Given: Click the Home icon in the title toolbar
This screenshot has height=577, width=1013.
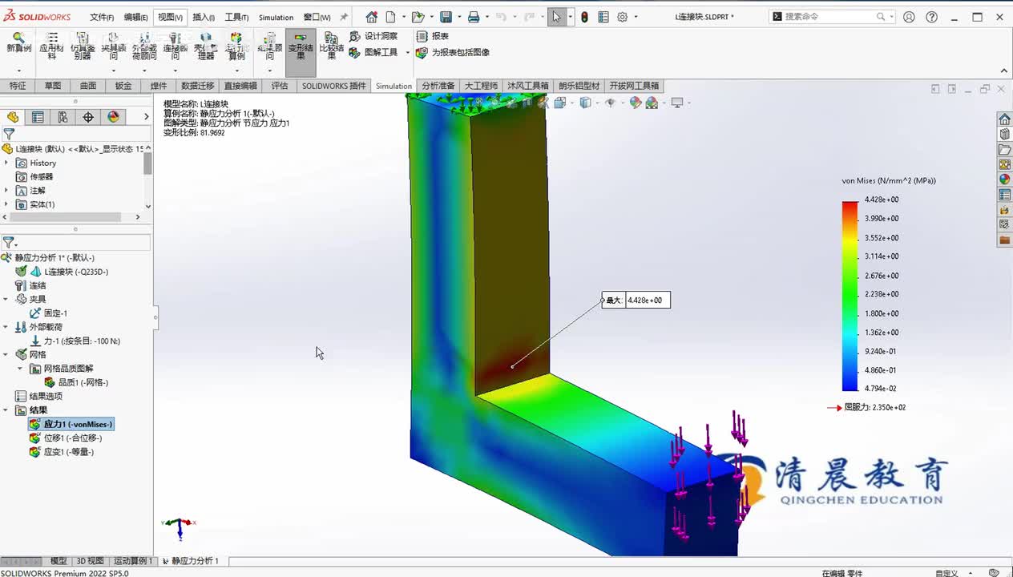Looking at the screenshot, I should 371,17.
